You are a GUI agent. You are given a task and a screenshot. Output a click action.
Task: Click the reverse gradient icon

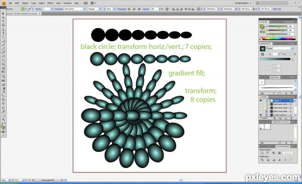[x=263, y=54]
